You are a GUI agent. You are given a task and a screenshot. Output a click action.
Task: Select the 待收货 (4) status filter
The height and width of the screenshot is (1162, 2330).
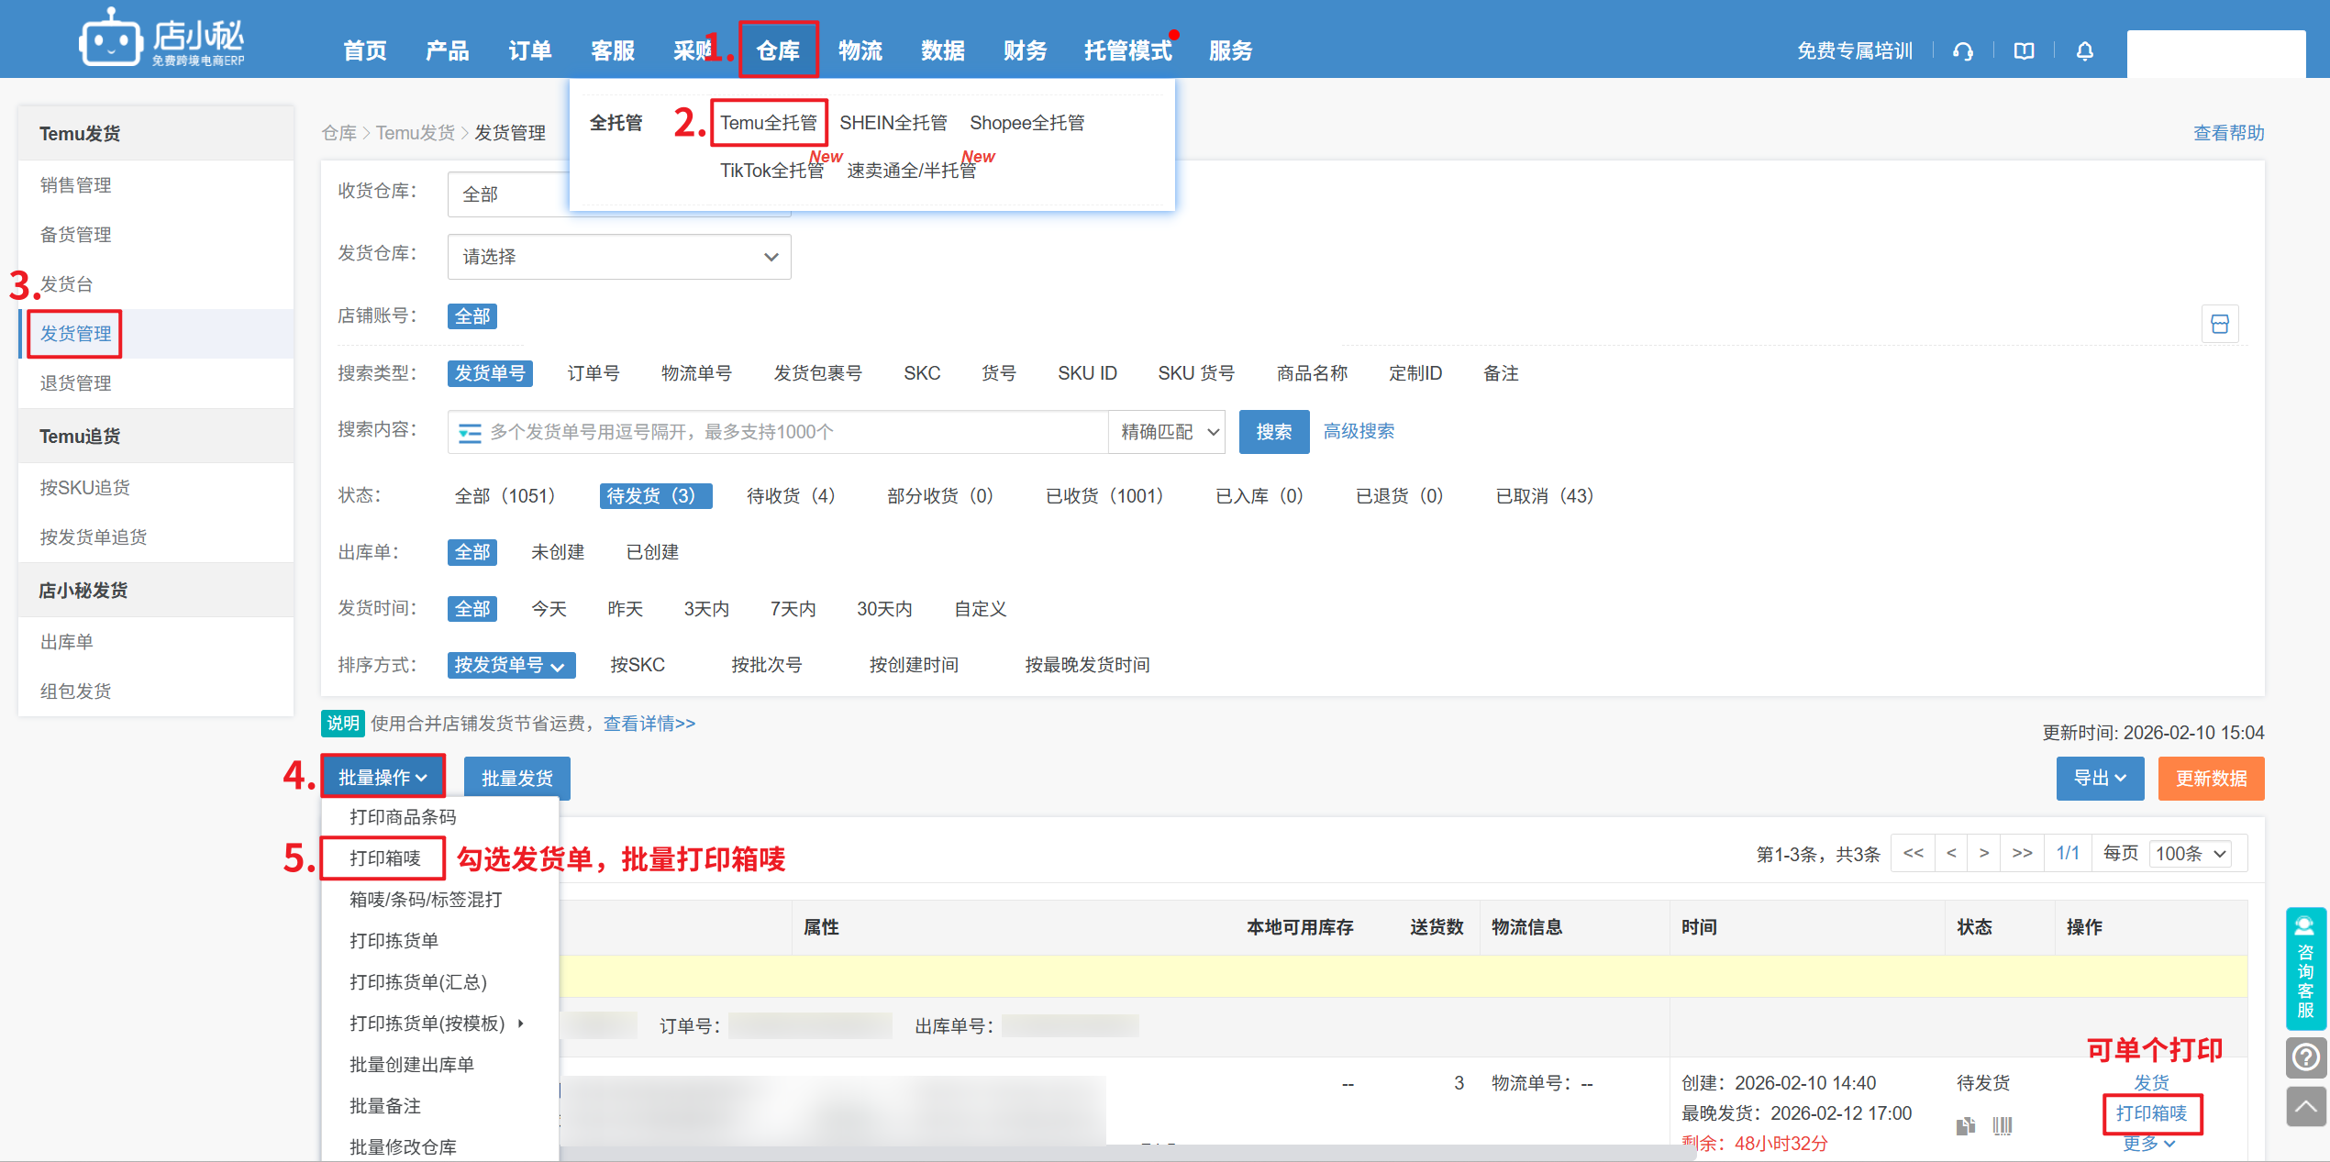(x=790, y=496)
